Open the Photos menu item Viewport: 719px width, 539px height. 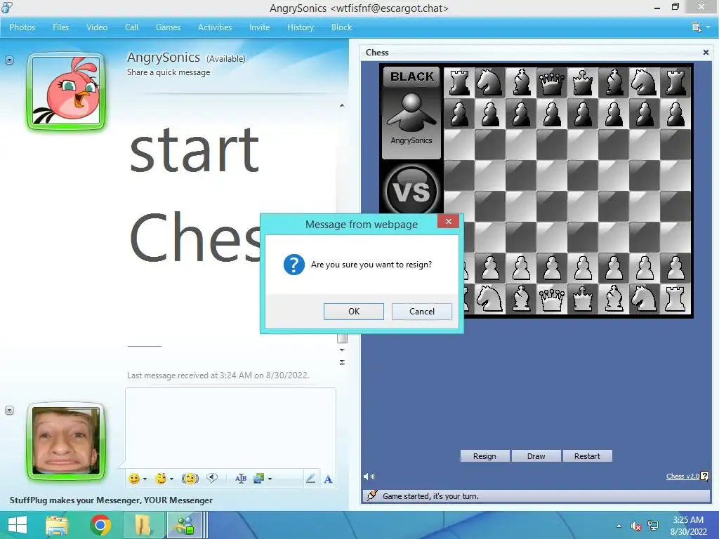[22, 27]
